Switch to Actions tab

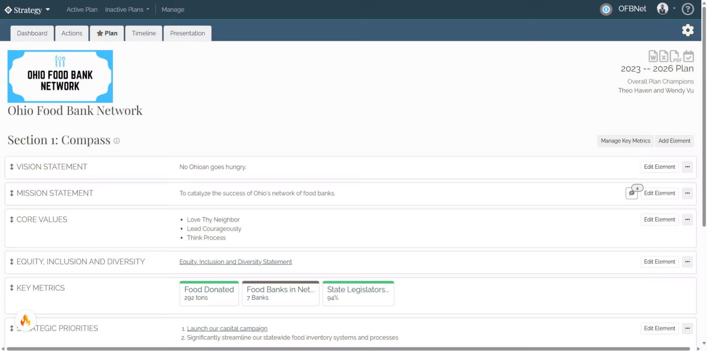point(72,33)
